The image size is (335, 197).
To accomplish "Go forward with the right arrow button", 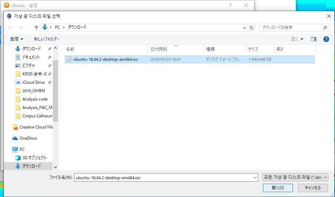I will tap(21, 28).
